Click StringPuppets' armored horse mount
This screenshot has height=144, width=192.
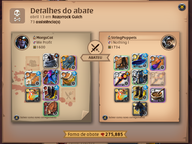tap(140, 109)
